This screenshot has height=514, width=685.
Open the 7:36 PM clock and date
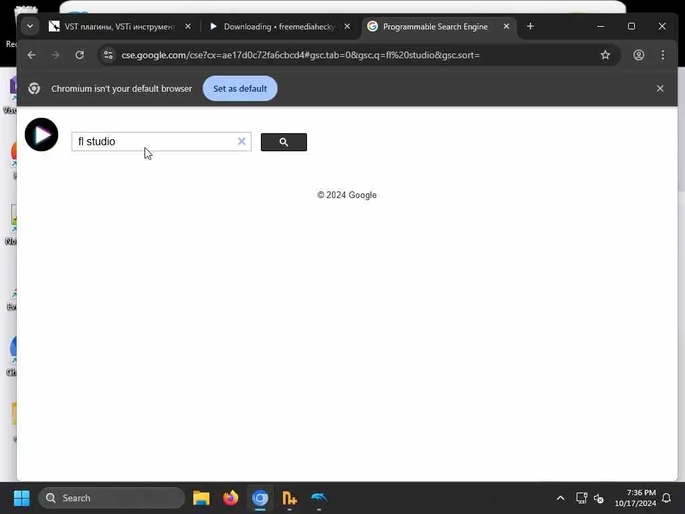pyautogui.click(x=635, y=498)
